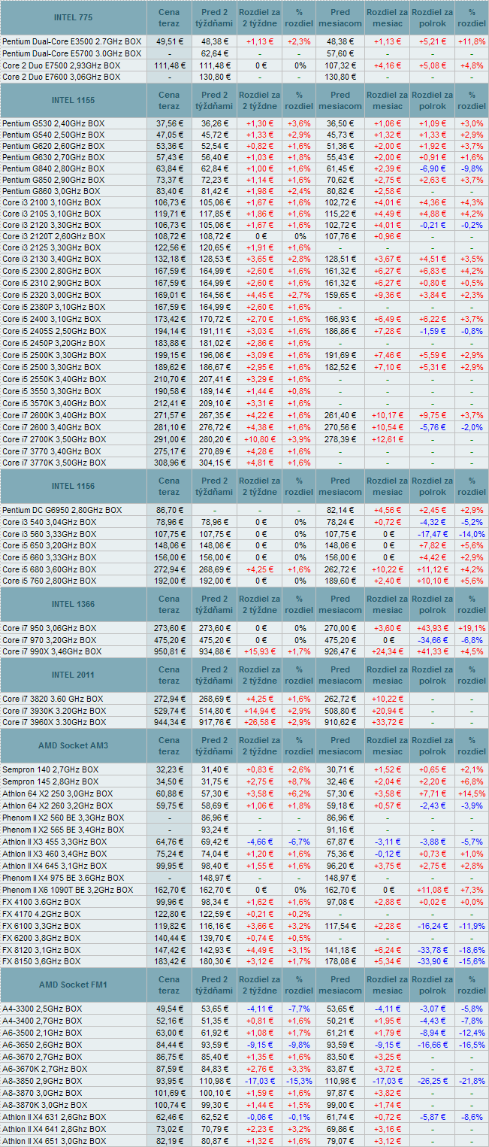Viewport: 489px width, 1147px height.
Task: Select Cena teraz header in INTEL 775 section
Action: point(169,17)
